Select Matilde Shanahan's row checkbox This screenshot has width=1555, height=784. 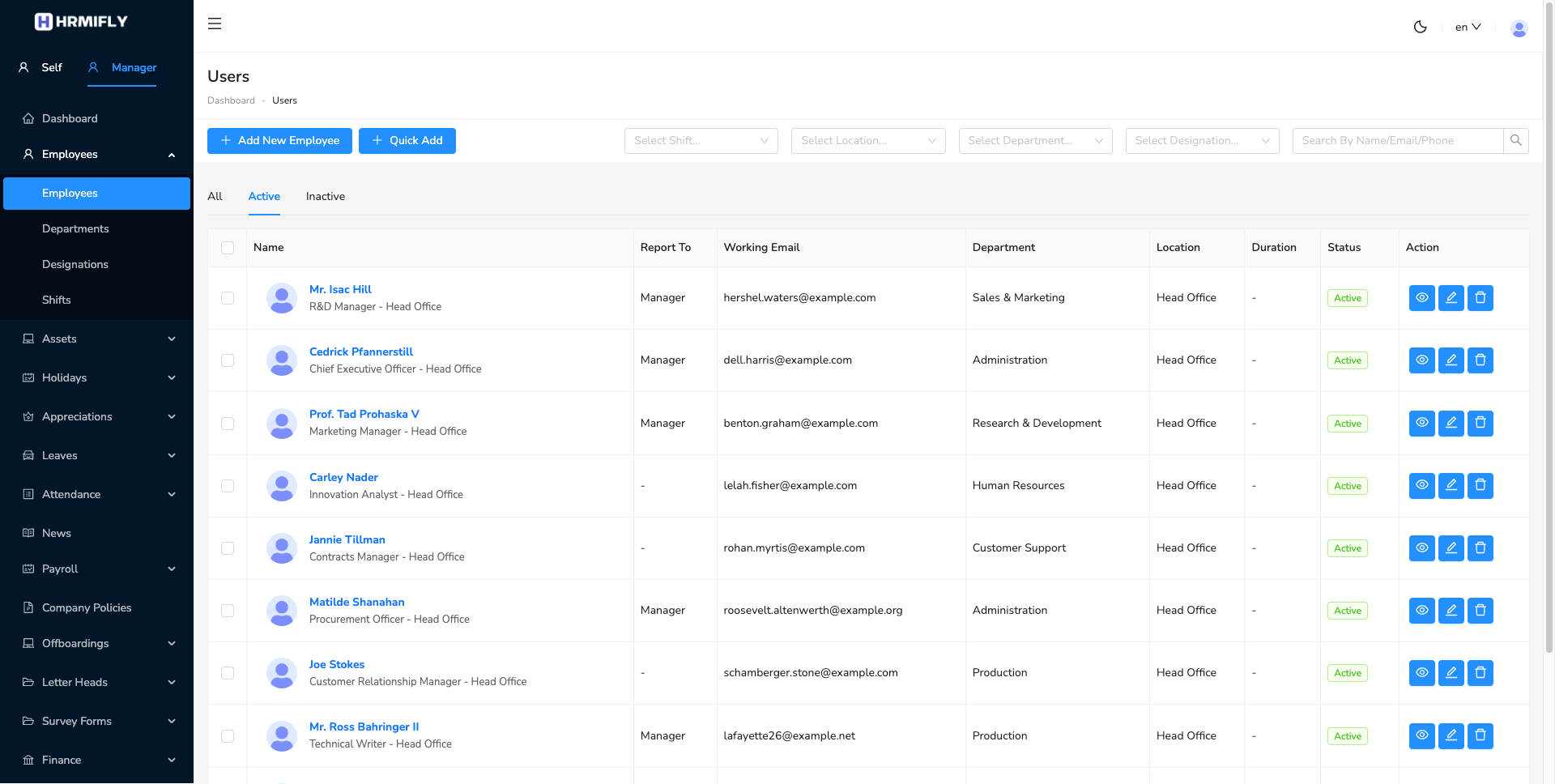coord(228,611)
